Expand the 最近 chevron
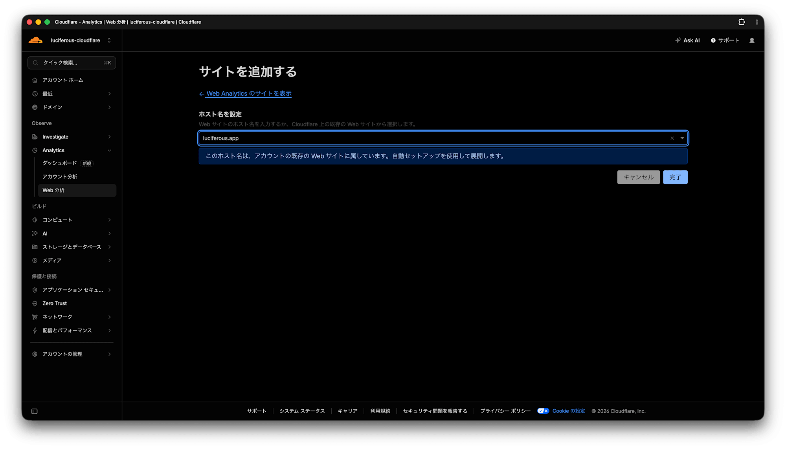786x449 pixels. click(x=110, y=94)
